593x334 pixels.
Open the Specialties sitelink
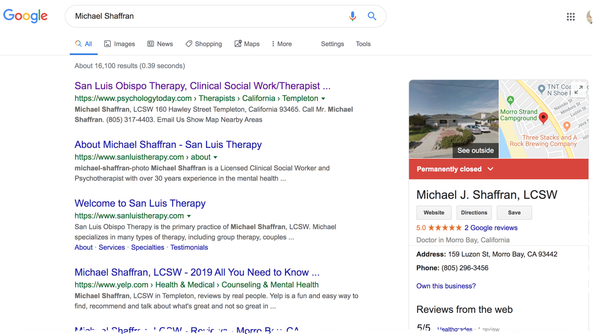pyautogui.click(x=148, y=247)
